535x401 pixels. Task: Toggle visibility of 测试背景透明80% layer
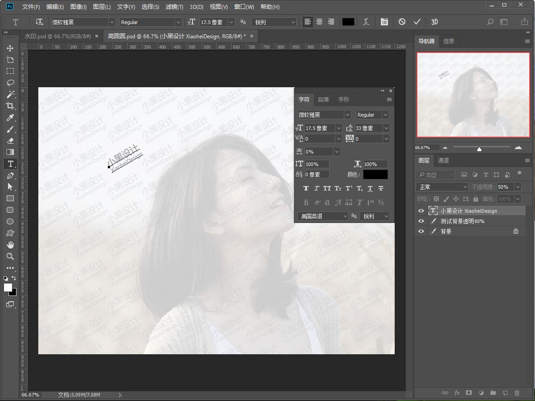tap(421, 221)
